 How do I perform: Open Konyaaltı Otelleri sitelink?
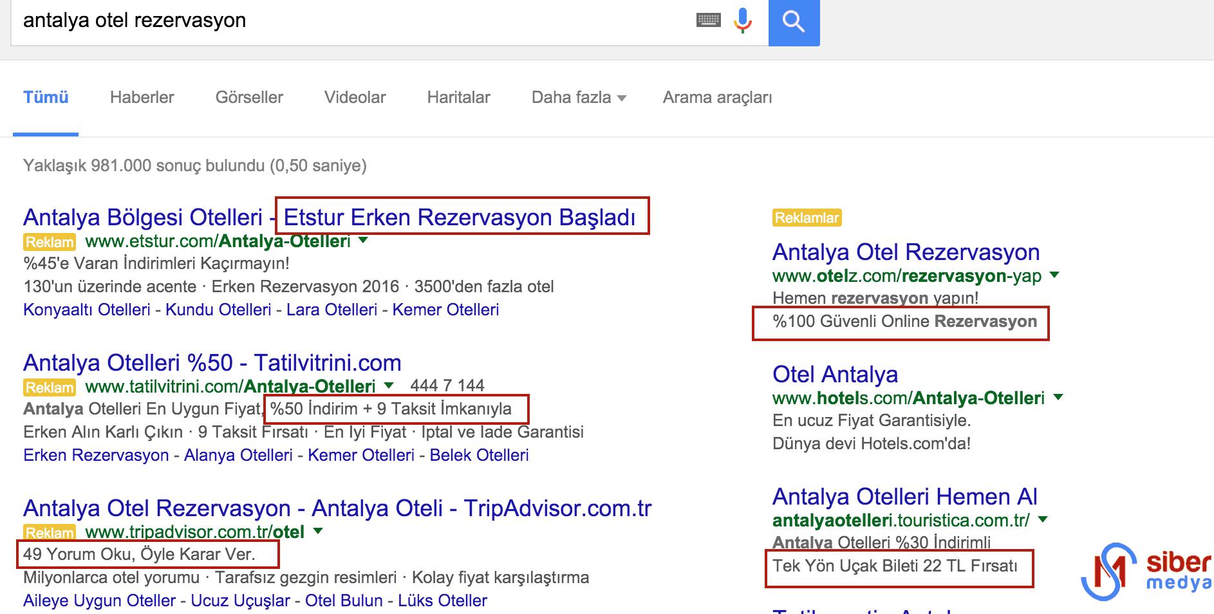pyautogui.click(x=87, y=310)
